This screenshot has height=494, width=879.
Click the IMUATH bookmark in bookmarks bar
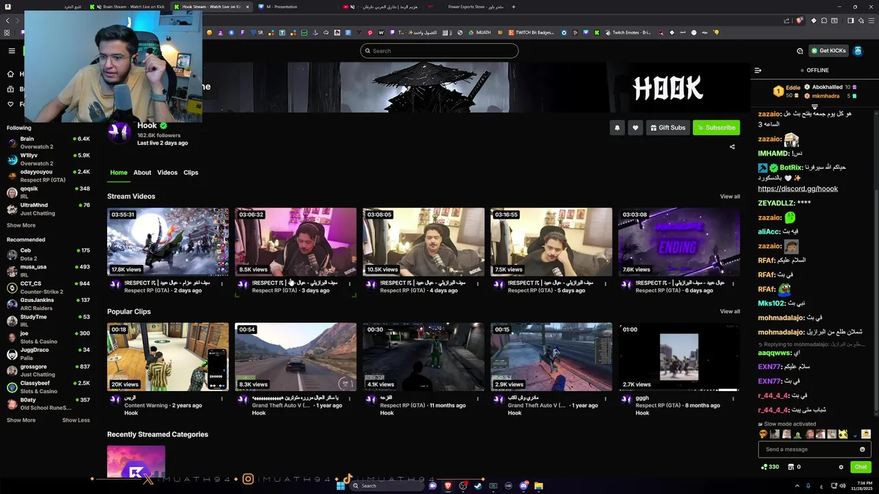pos(479,32)
